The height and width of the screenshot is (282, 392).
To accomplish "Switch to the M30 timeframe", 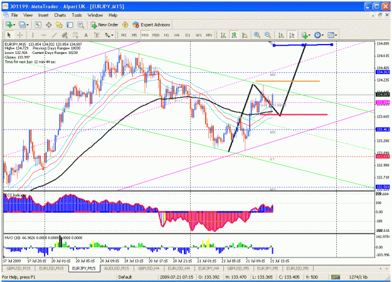I will (156, 35).
